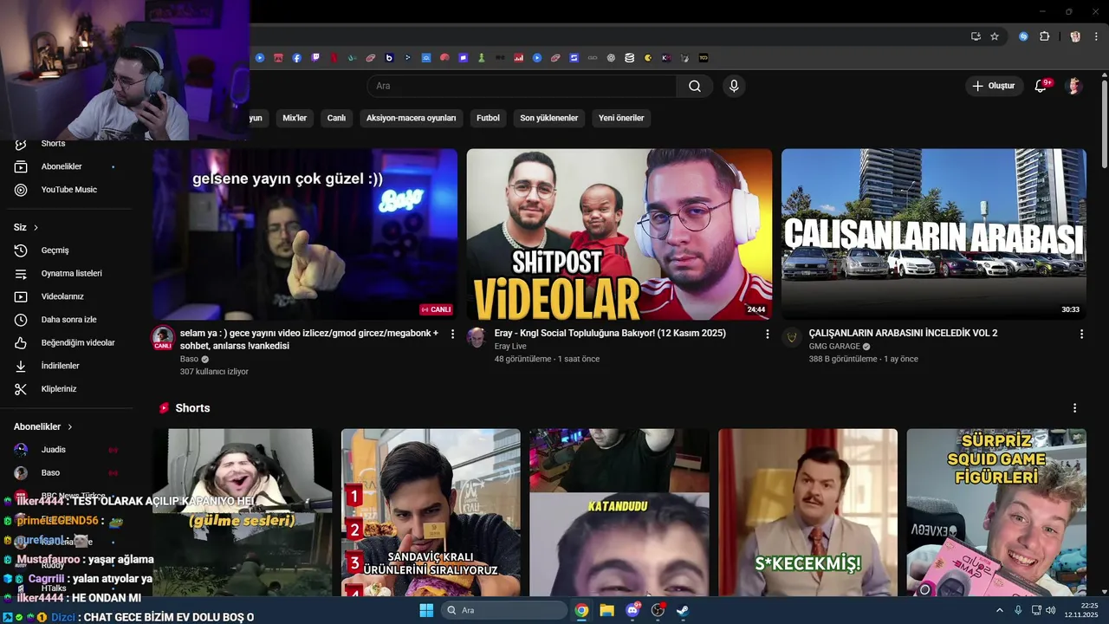Bookmark this page with star icon

[x=995, y=36]
